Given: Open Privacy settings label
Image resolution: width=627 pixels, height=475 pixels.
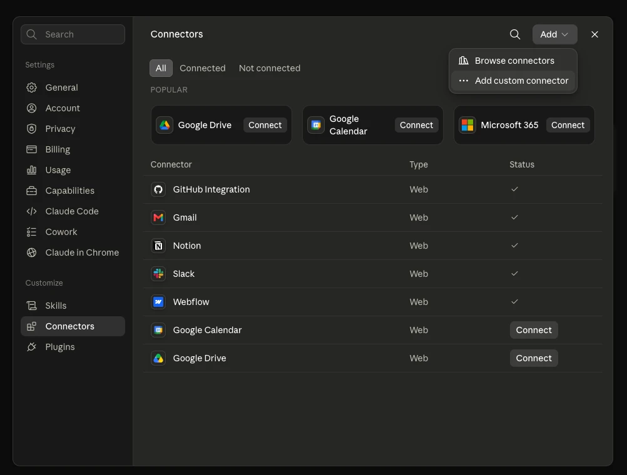Looking at the screenshot, I should coord(60,129).
